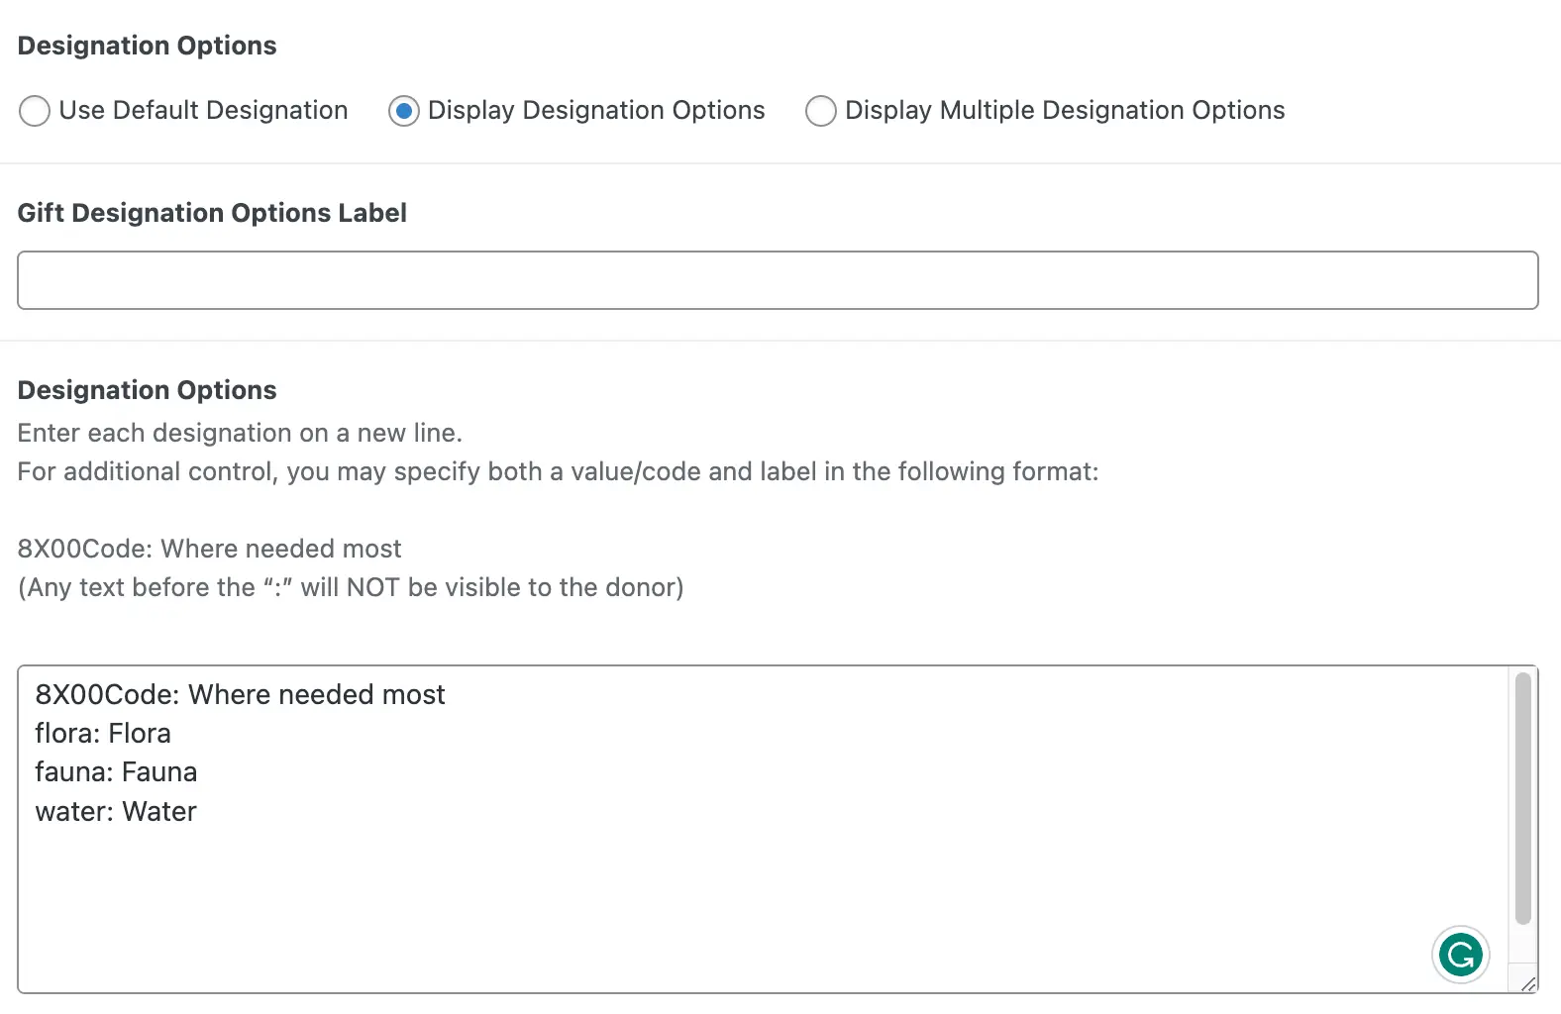The width and height of the screenshot is (1561, 1014).
Task: Place cursor on the "flora: Flora" line
Action: [x=103, y=734]
